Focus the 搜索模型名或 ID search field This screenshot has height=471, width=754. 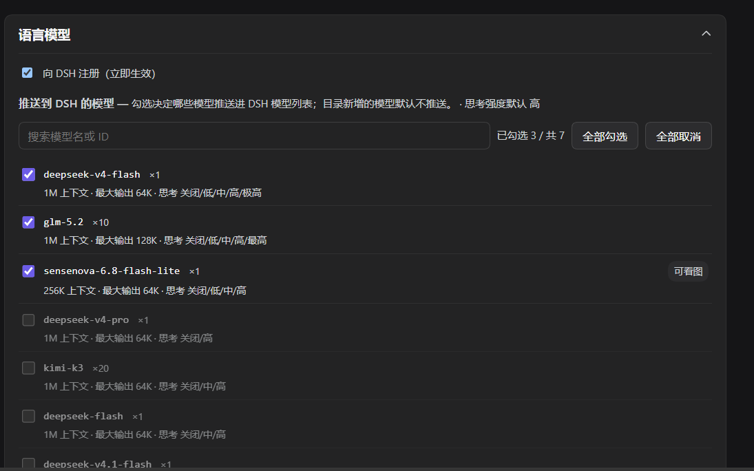click(254, 136)
